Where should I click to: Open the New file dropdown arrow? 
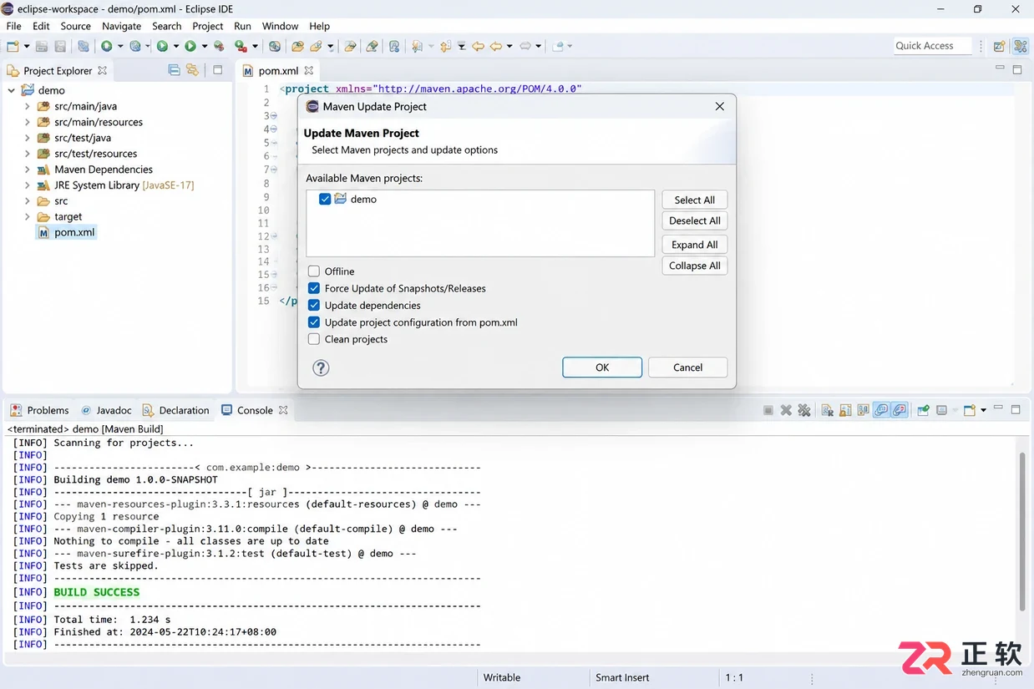coord(27,47)
